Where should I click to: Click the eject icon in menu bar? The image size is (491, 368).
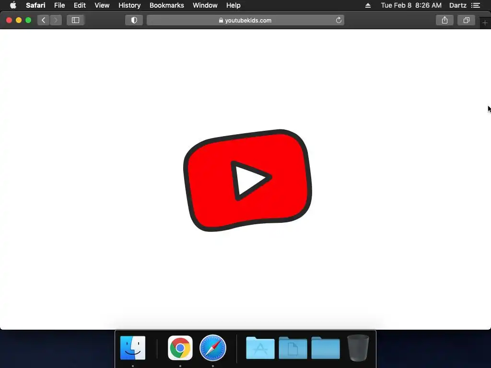coord(368,5)
